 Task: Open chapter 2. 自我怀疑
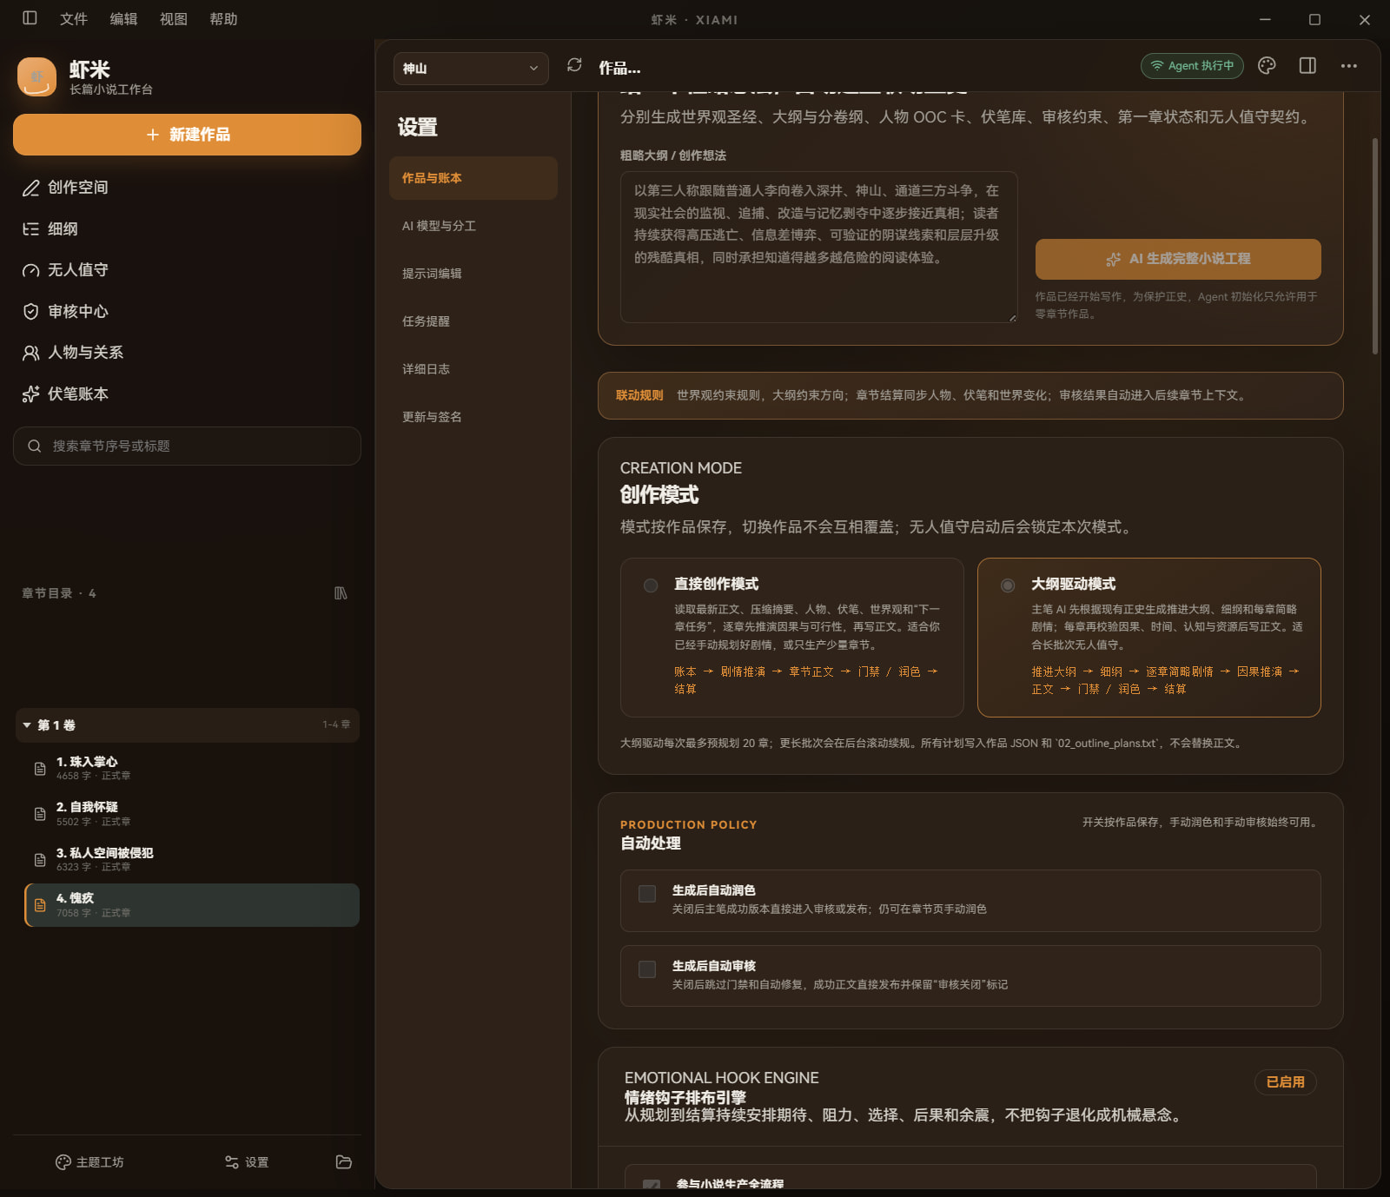click(x=192, y=814)
